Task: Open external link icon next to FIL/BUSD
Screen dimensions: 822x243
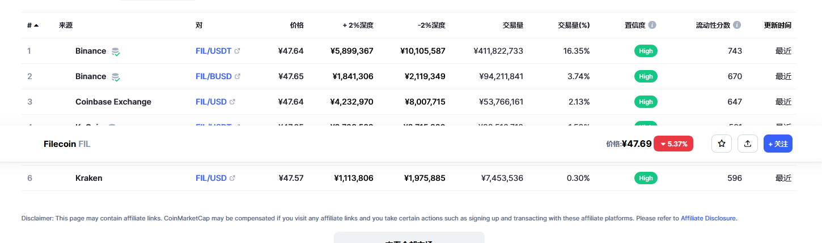Action: pyautogui.click(x=238, y=76)
